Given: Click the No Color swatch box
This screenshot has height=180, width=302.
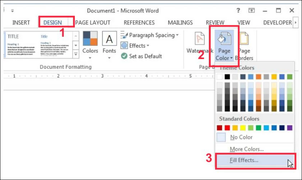Looking at the screenshot, I should 221,138.
